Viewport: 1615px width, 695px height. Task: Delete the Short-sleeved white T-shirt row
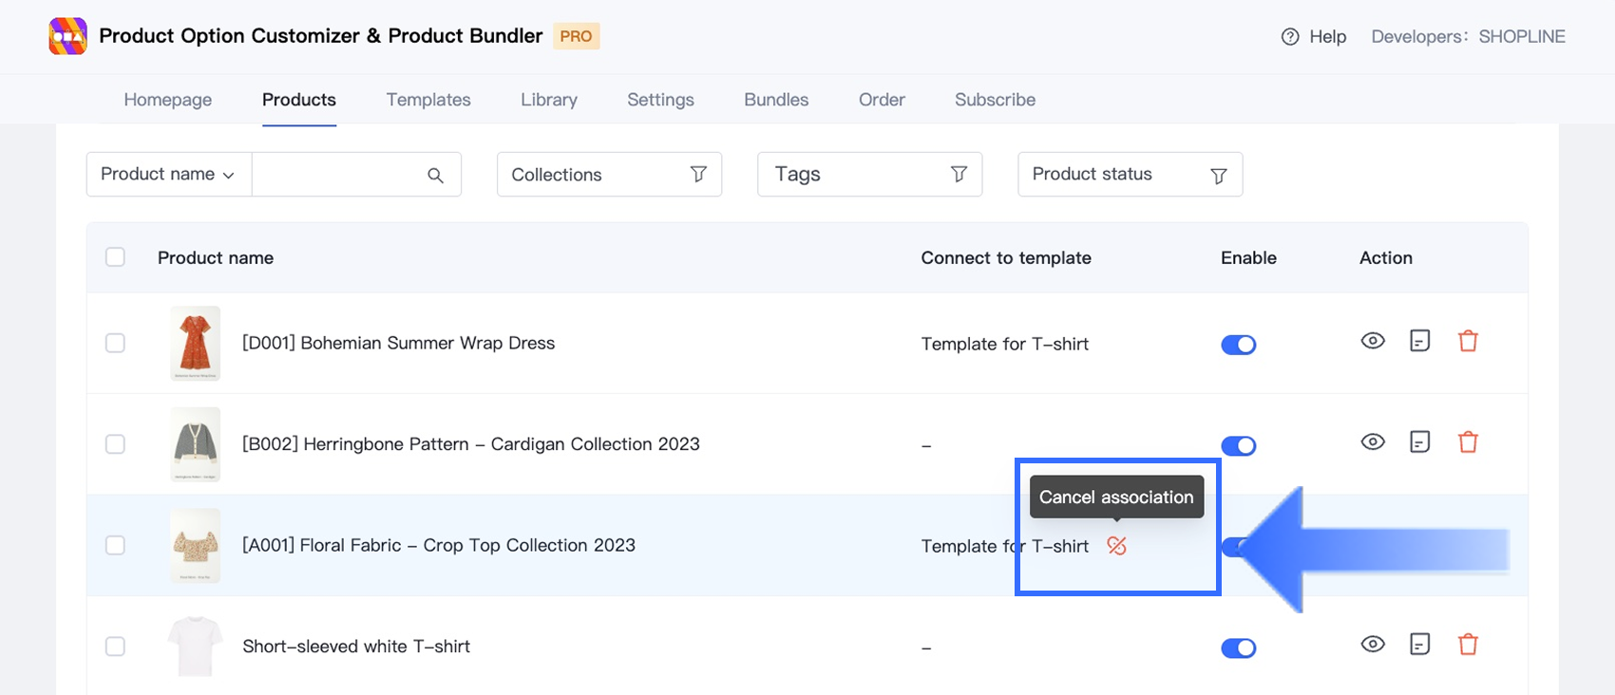pos(1468,645)
